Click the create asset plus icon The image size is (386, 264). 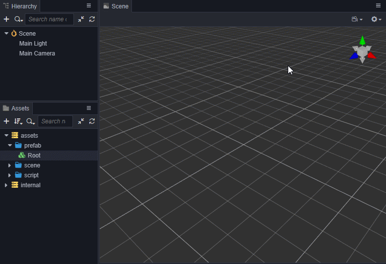[6, 121]
